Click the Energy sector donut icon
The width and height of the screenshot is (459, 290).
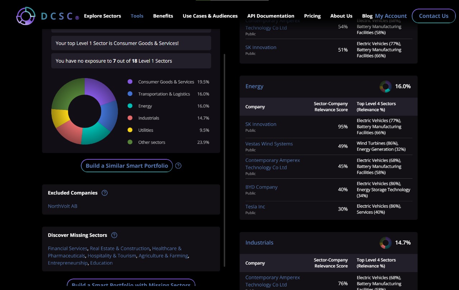pyautogui.click(x=385, y=86)
